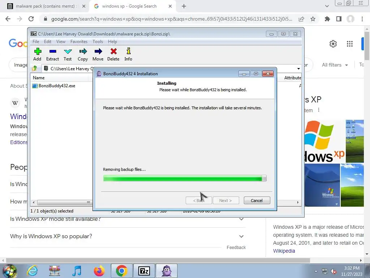Screen dimensions: 370x278
Task: Open the Chrome tab search chevron
Action: [x=327, y=6]
